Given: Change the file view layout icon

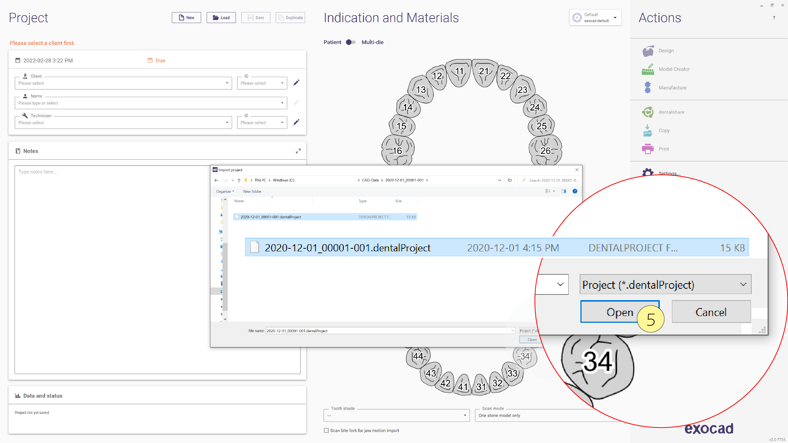Looking at the screenshot, I should point(548,191).
